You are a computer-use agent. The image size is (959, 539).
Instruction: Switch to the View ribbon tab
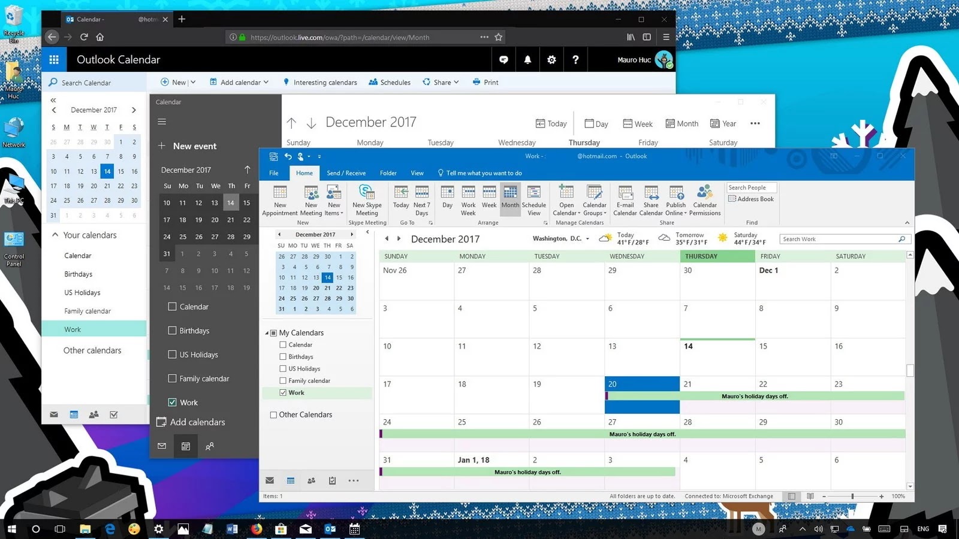click(x=417, y=173)
